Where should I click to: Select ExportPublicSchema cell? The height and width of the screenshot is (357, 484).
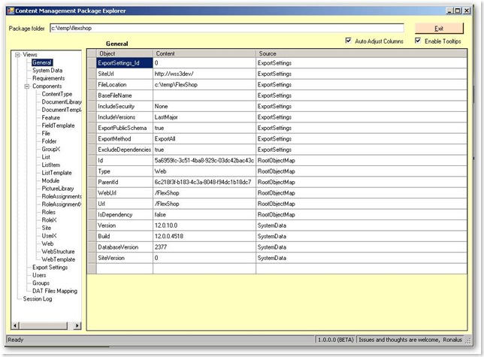point(125,128)
